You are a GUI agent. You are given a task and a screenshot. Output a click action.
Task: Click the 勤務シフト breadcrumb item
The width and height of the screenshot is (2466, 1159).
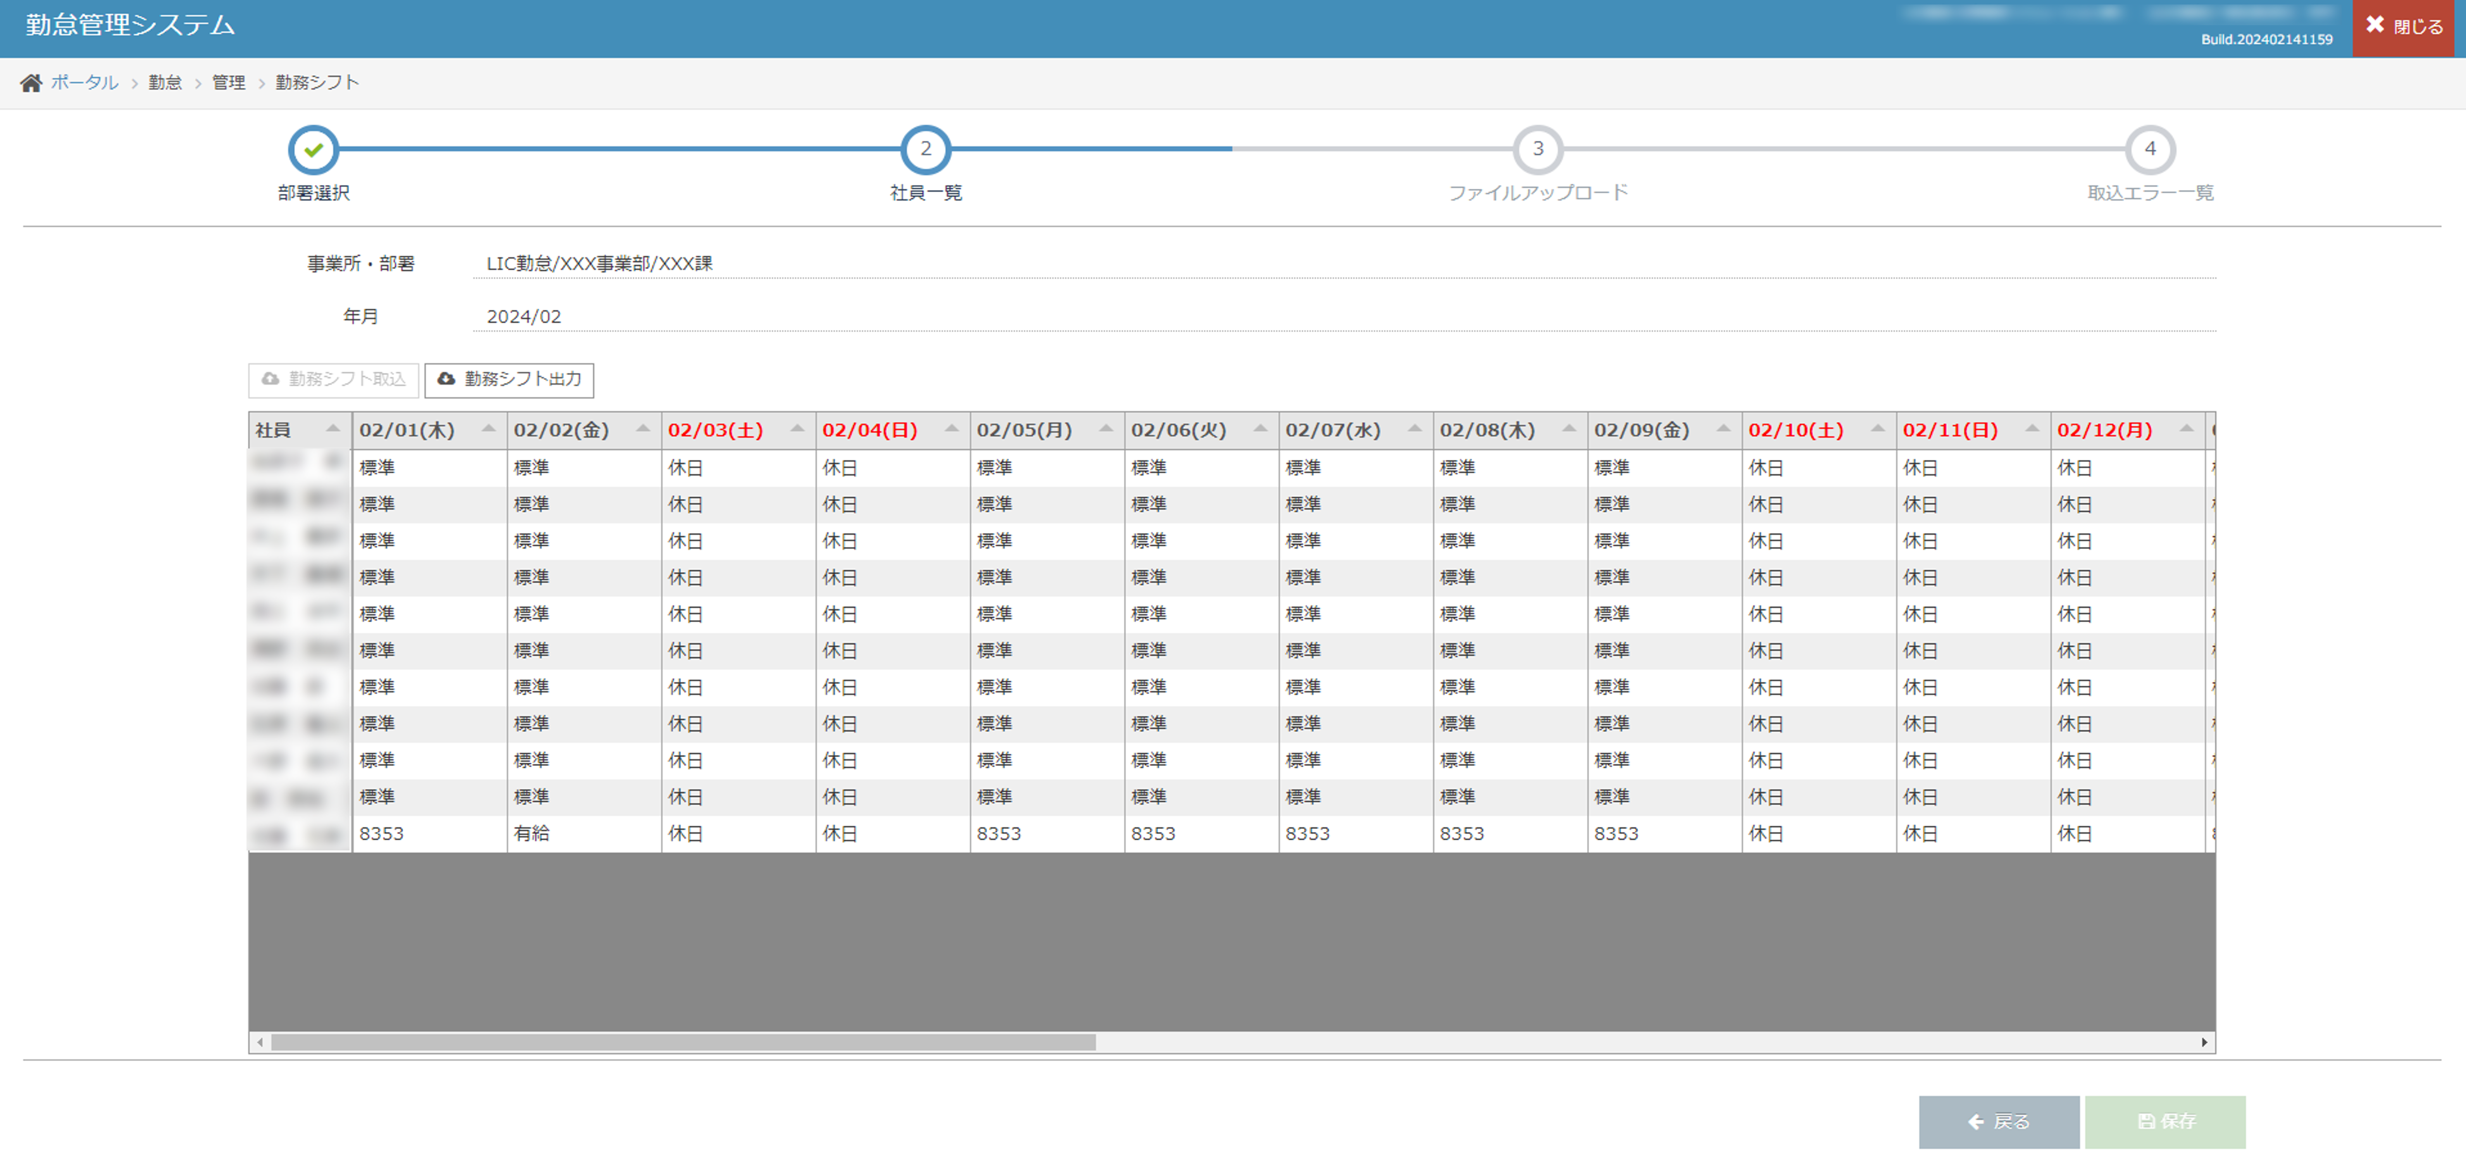pos(317,83)
